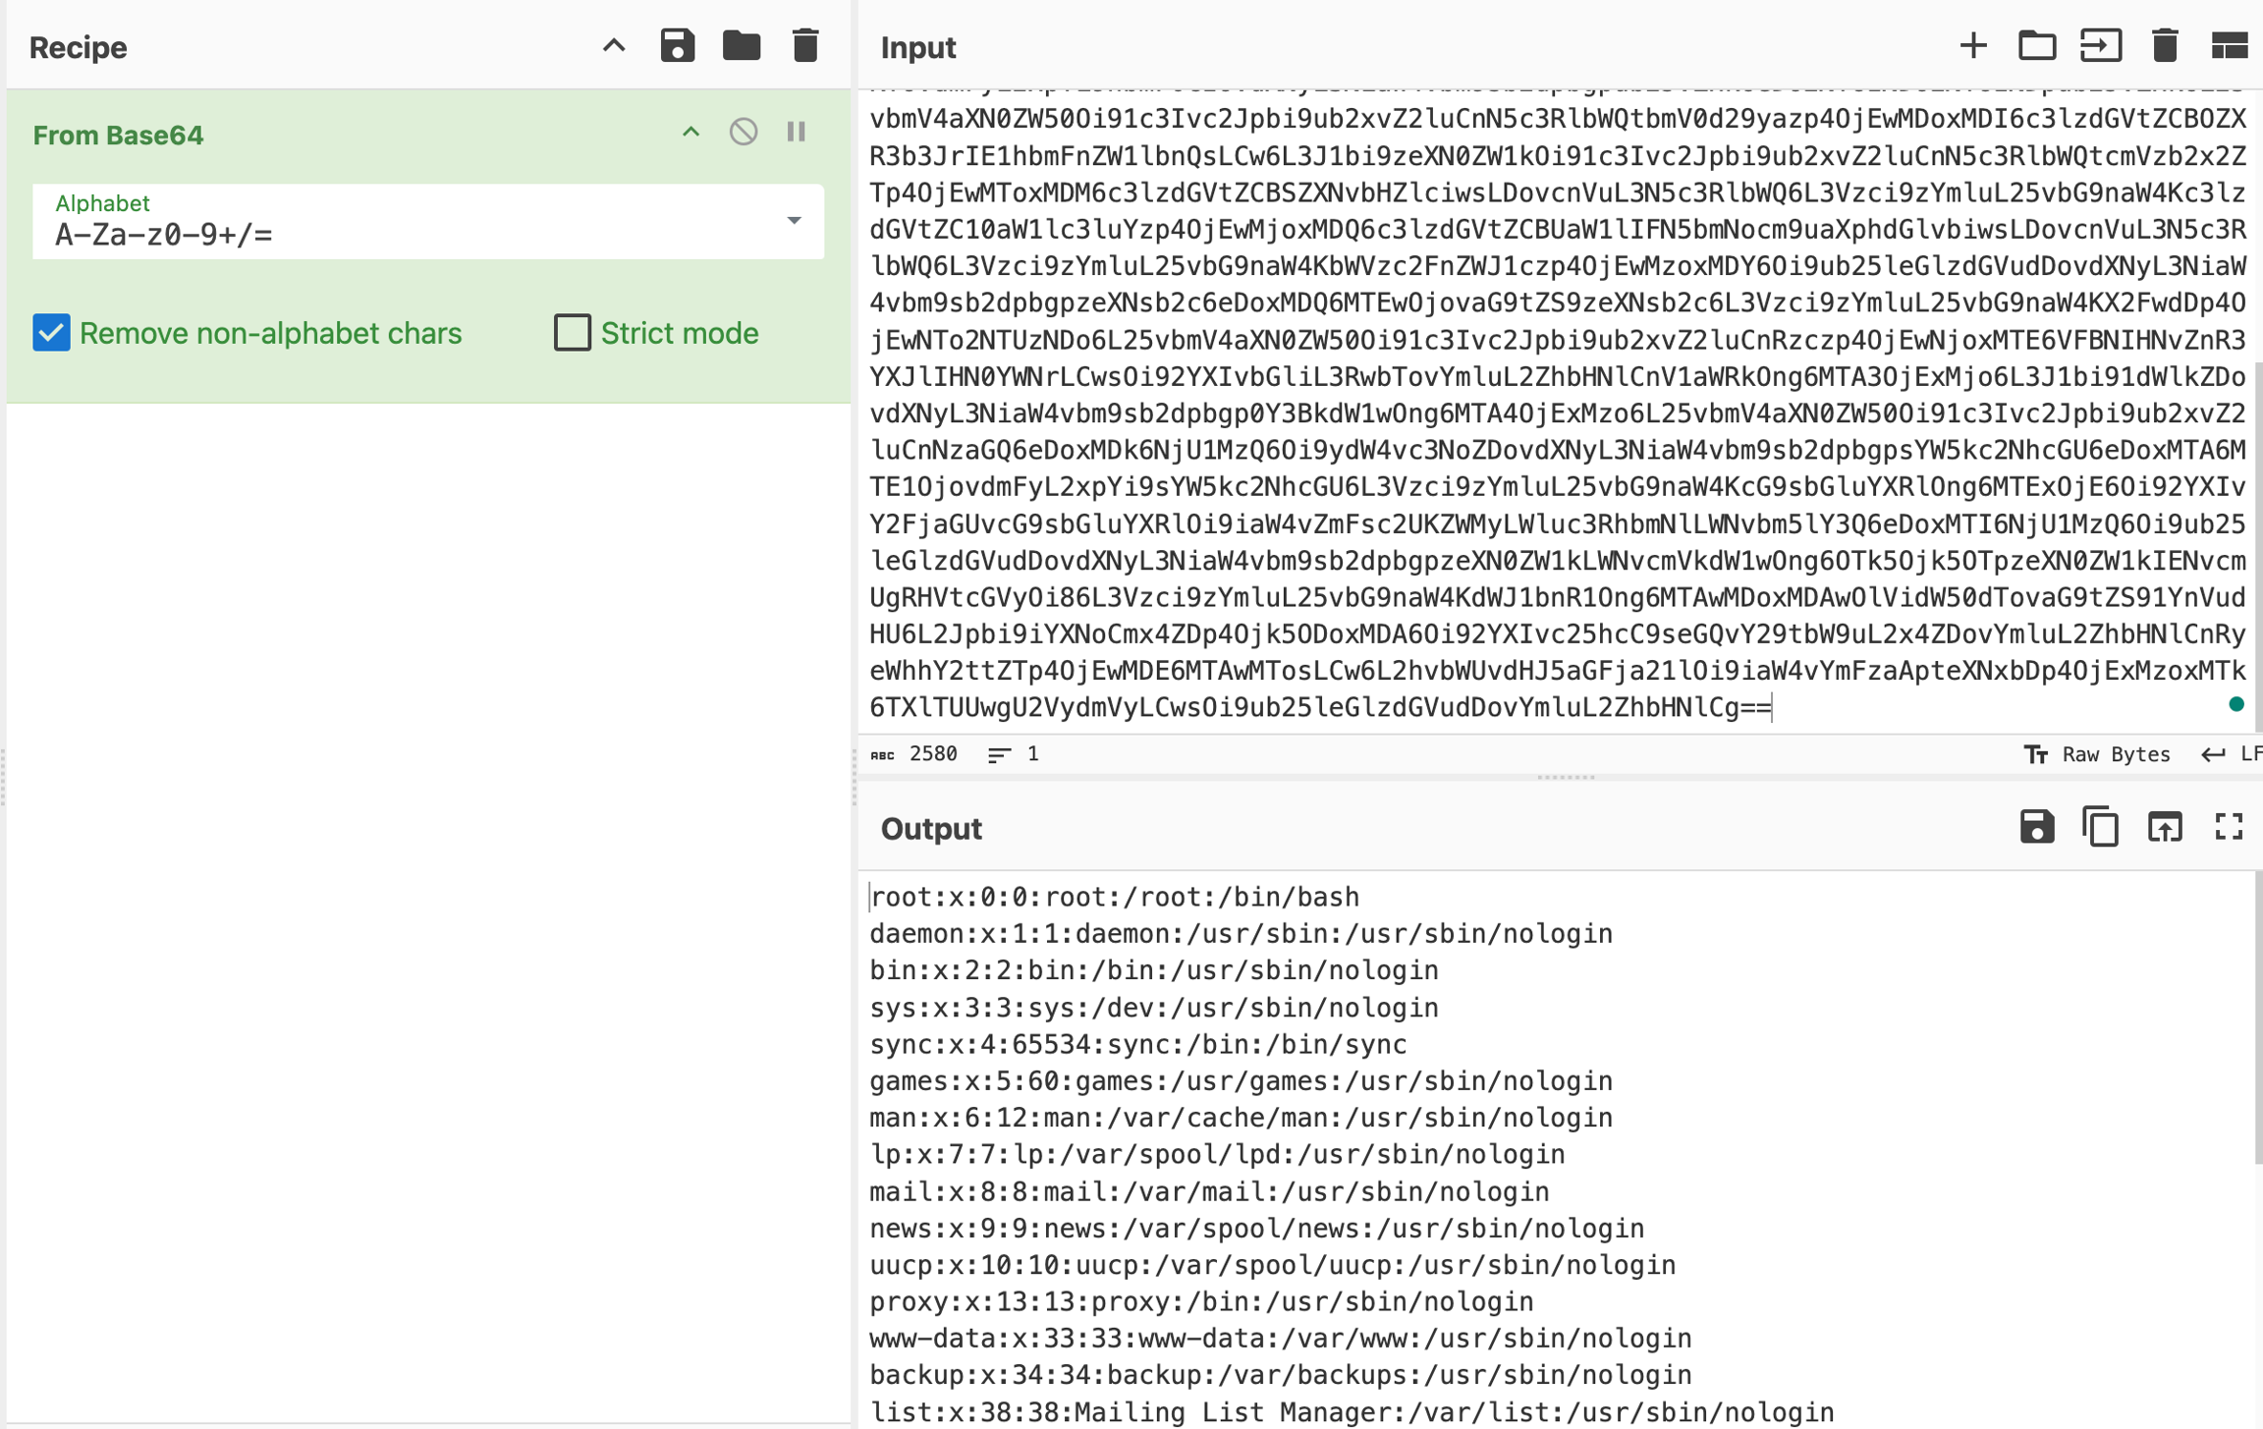Clear all input with the trash icon
2263x1429 pixels.
(x=2164, y=46)
